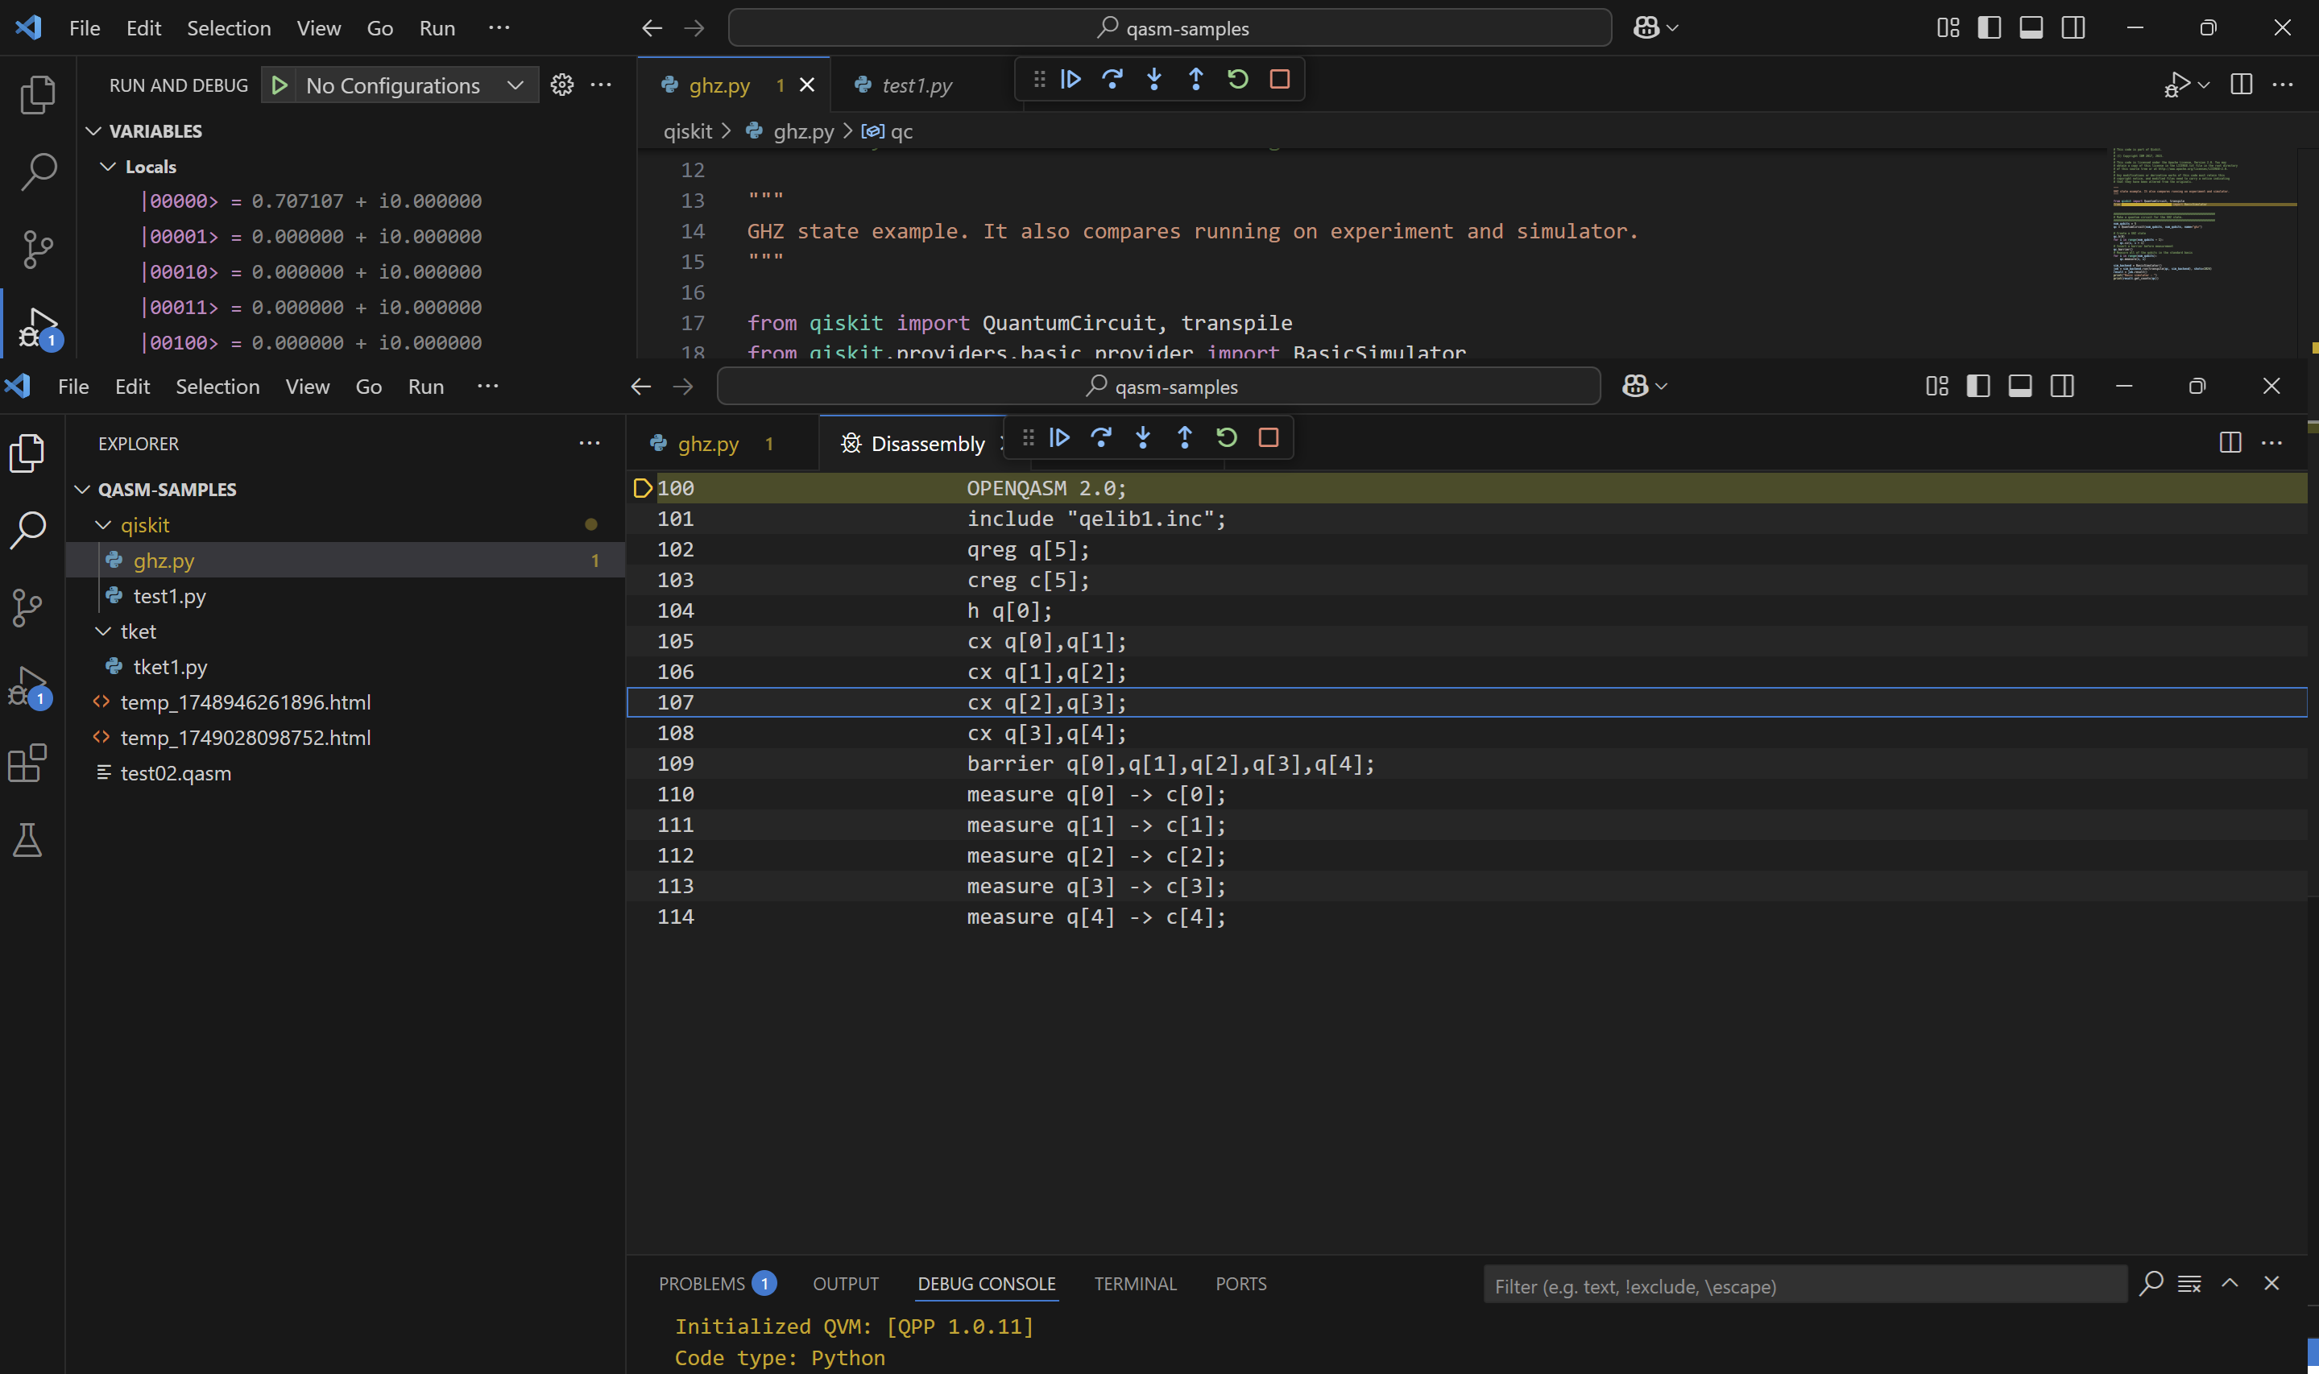This screenshot has height=1374, width=2319.
Task: Open Copilot icon in bottom window title bar
Action: click(x=1635, y=386)
